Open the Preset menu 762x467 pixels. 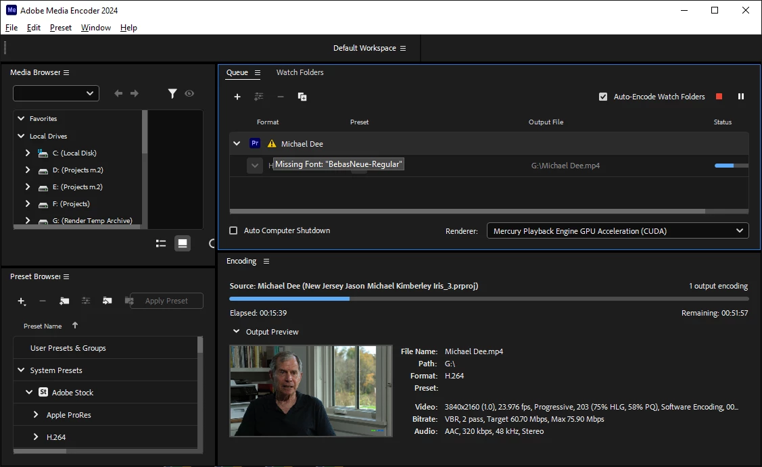click(61, 28)
